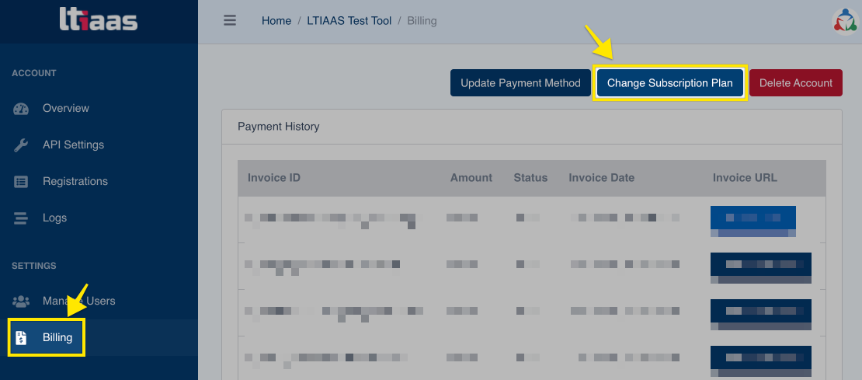The width and height of the screenshot is (862, 380).
Task: Open the Overview menu item
Action: coord(66,108)
